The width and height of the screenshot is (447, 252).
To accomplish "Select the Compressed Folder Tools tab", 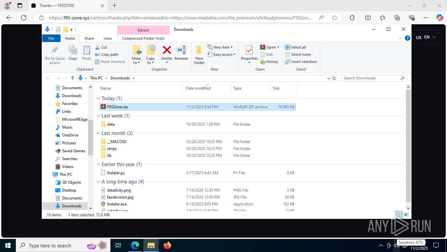I will [143, 38].
